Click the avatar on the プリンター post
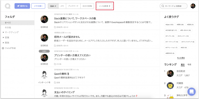This screenshot has height=99, width=199. click(44, 58)
